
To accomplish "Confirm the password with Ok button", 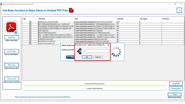I will (x=87, y=57).
